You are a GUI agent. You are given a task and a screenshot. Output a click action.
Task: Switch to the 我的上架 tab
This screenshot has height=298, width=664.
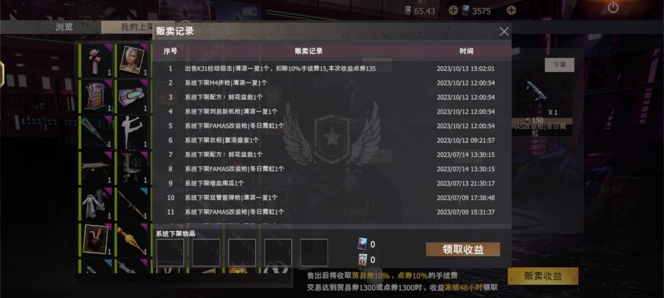click(x=128, y=26)
